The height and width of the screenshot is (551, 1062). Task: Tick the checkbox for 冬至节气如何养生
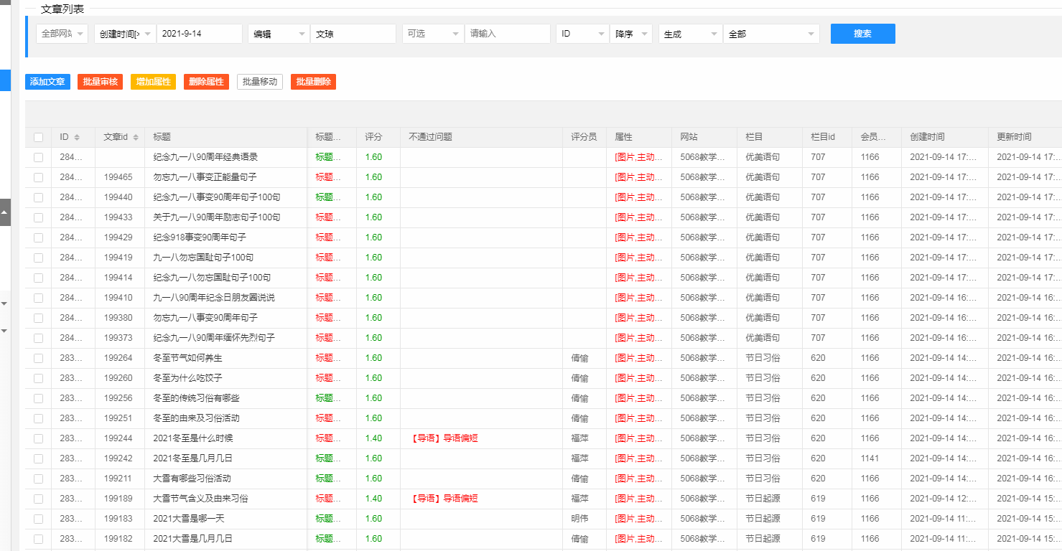click(x=38, y=358)
